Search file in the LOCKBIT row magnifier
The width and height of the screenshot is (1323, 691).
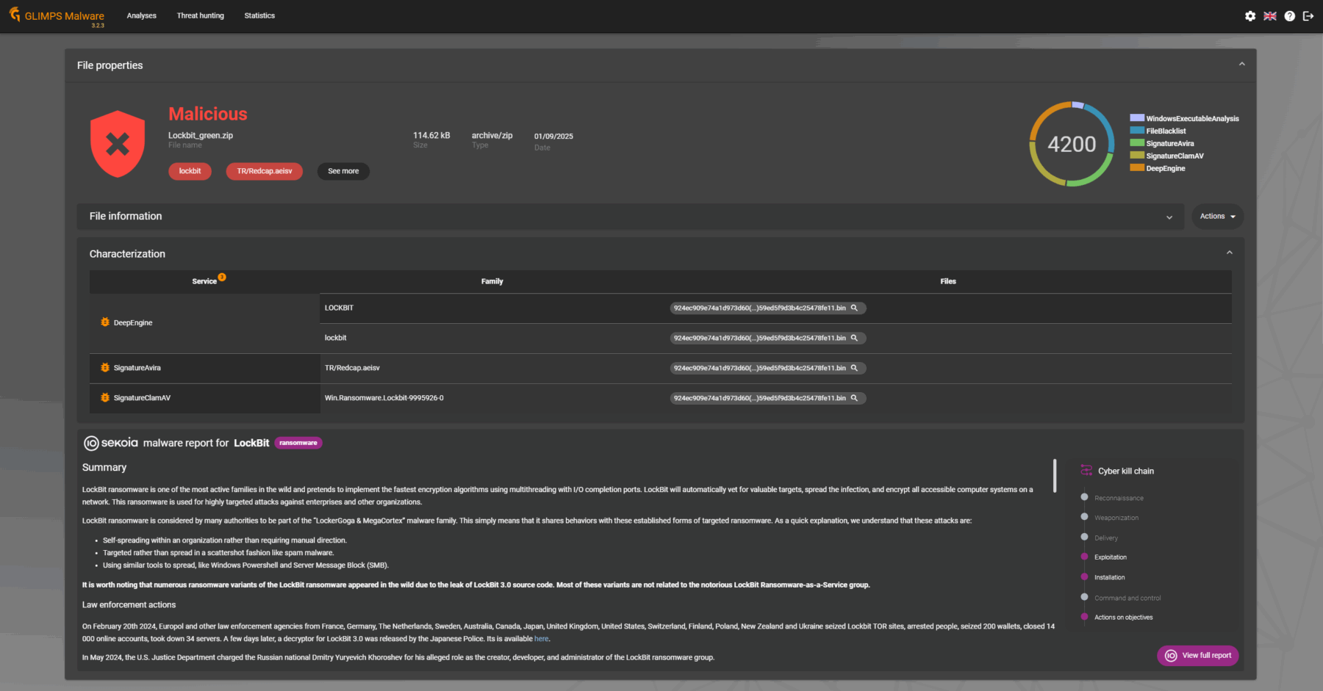[854, 308]
